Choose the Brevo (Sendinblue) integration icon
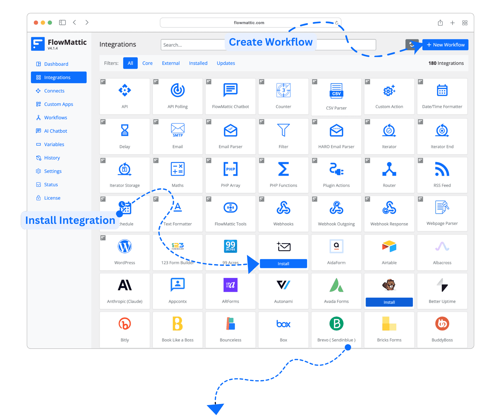The image size is (501, 420). coord(336,324)
